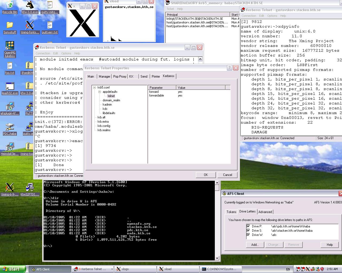This screenshot has height=273, width=342.
Task: Switch to Pop Proxy tab
Action: tap(120, 77)
